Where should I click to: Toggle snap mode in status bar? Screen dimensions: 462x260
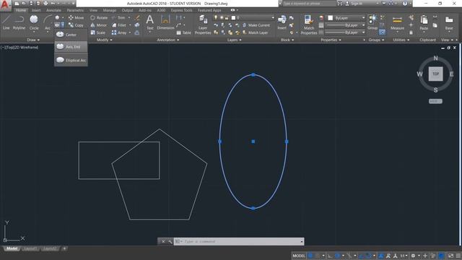(318, 256)
